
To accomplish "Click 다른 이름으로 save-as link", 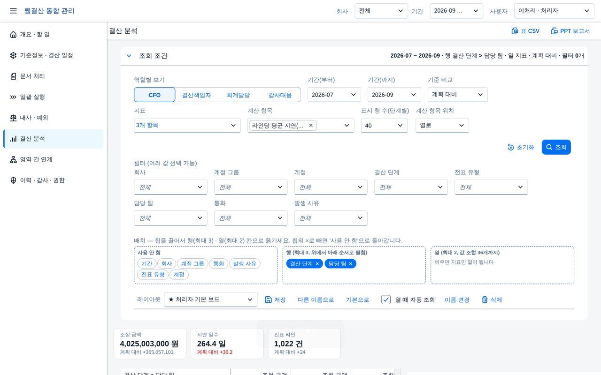I will tap(316, 300).
